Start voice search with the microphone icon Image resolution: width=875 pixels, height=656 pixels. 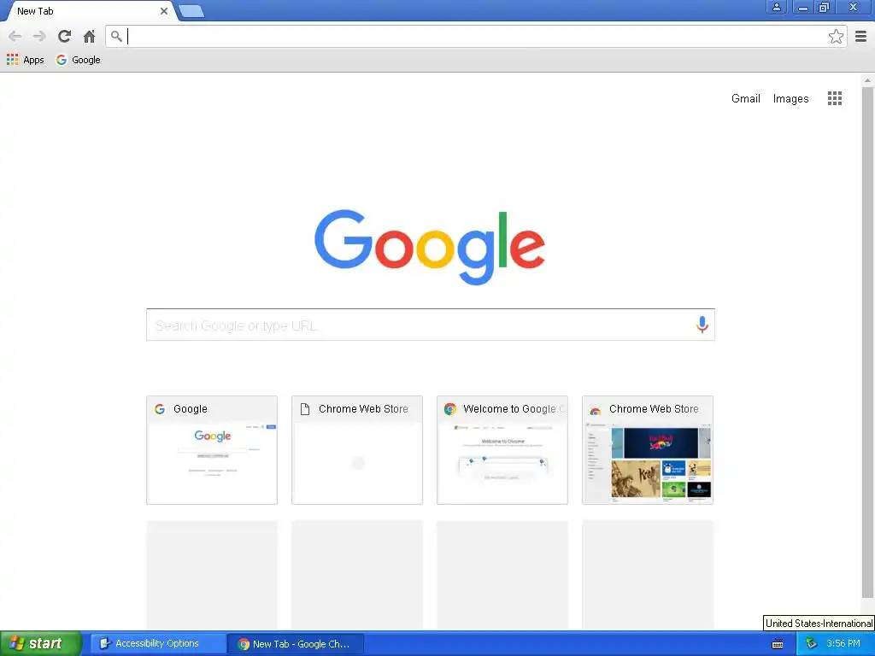tap(702, 324)
